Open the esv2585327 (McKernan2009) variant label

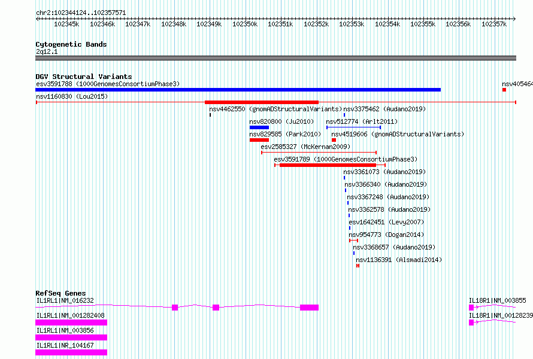coord(305,147)
